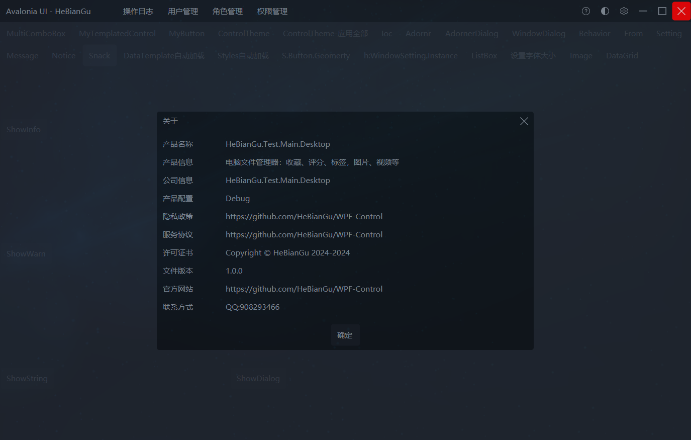The image size is (691, 440).
Task: Switch to the 设置字体大小 tab
Action: point(533,56)
